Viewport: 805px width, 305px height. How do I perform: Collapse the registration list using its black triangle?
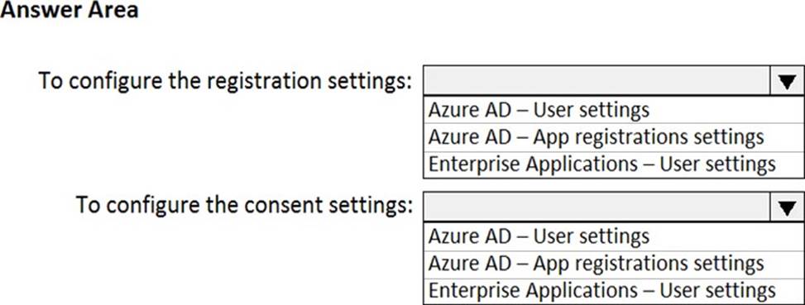[x=787, y=81]
